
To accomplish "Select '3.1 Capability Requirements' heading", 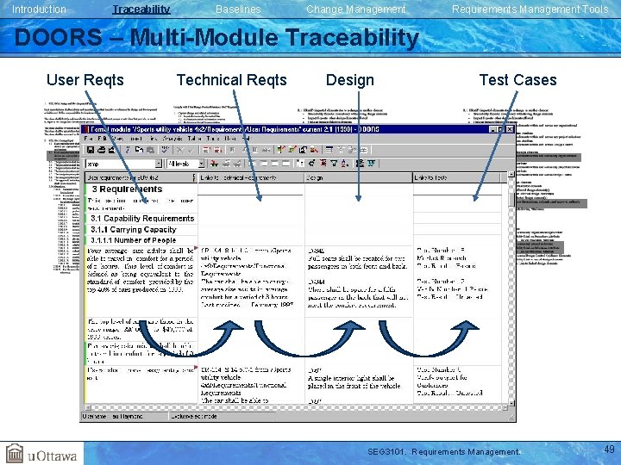I will coord(142,218).
